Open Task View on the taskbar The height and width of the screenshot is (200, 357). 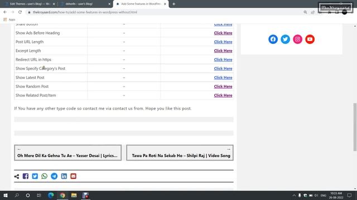coord(39,195)
